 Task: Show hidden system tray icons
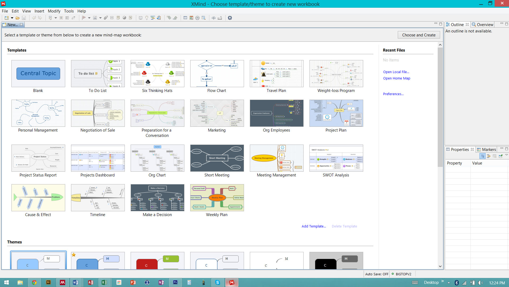449,283
